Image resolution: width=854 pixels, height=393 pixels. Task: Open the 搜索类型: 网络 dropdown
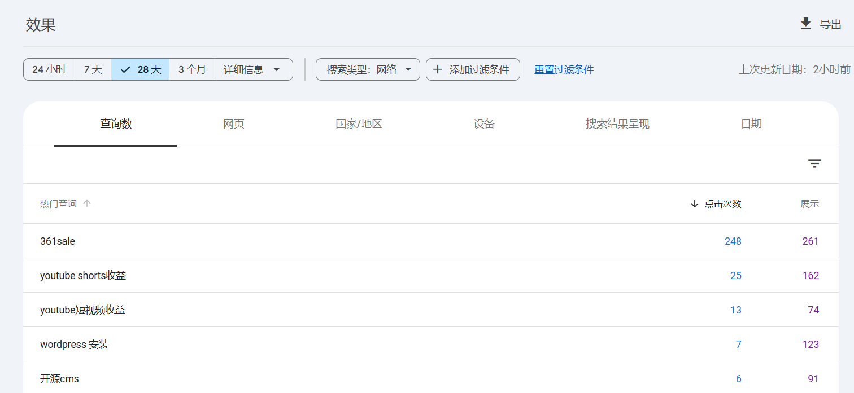tap(368, 69)
